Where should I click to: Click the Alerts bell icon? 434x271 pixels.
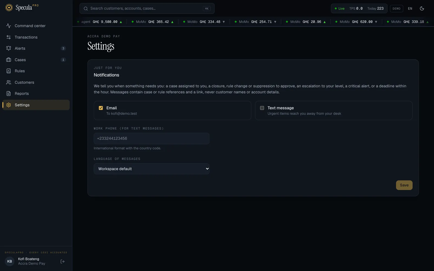9,48
